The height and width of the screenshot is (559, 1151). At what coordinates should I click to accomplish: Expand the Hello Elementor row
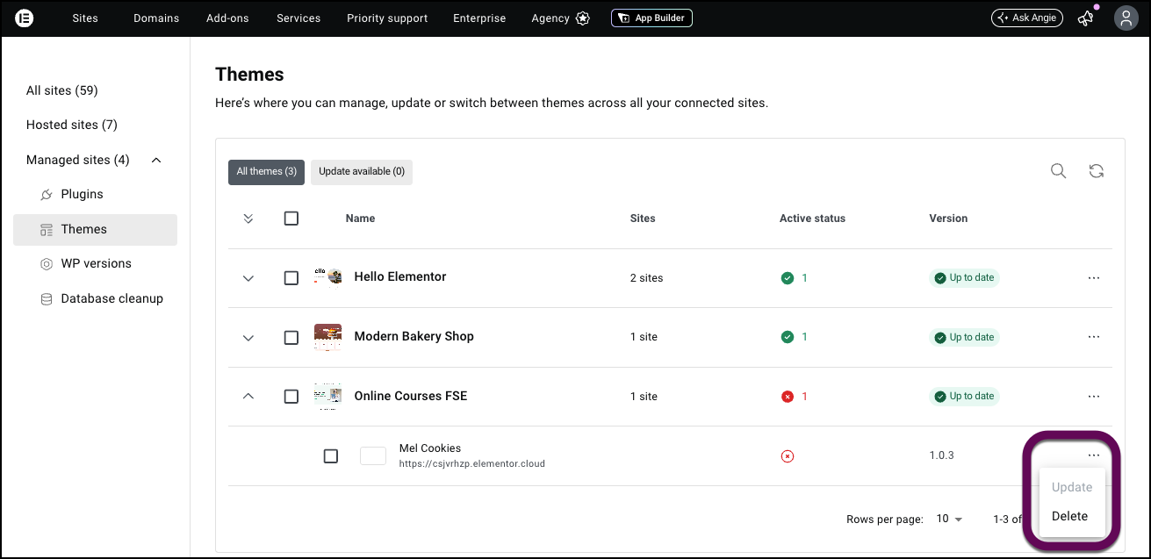(248, 278)
